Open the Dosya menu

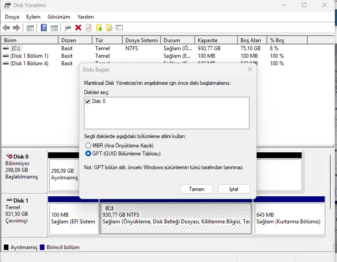click(x=12, y=17)
